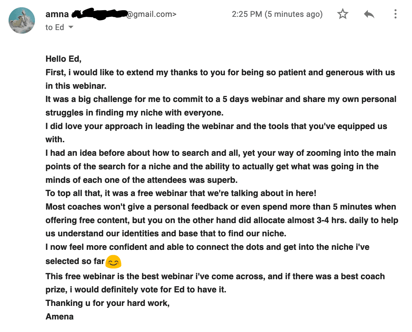Click the reply arrow icon
This screenshot has width=412, height=332.
[x=369, y=14]
